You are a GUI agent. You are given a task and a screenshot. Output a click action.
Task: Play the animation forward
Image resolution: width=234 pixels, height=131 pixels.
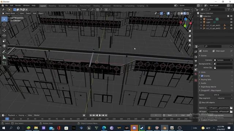[x=100, y=115]
